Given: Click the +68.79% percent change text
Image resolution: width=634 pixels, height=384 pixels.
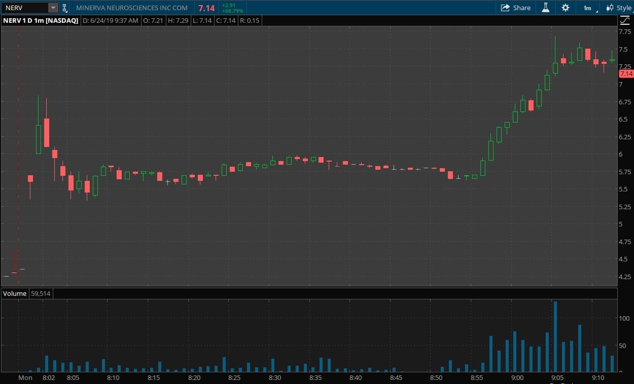Looking at the screenshot, I should click(x=232, y=11).
